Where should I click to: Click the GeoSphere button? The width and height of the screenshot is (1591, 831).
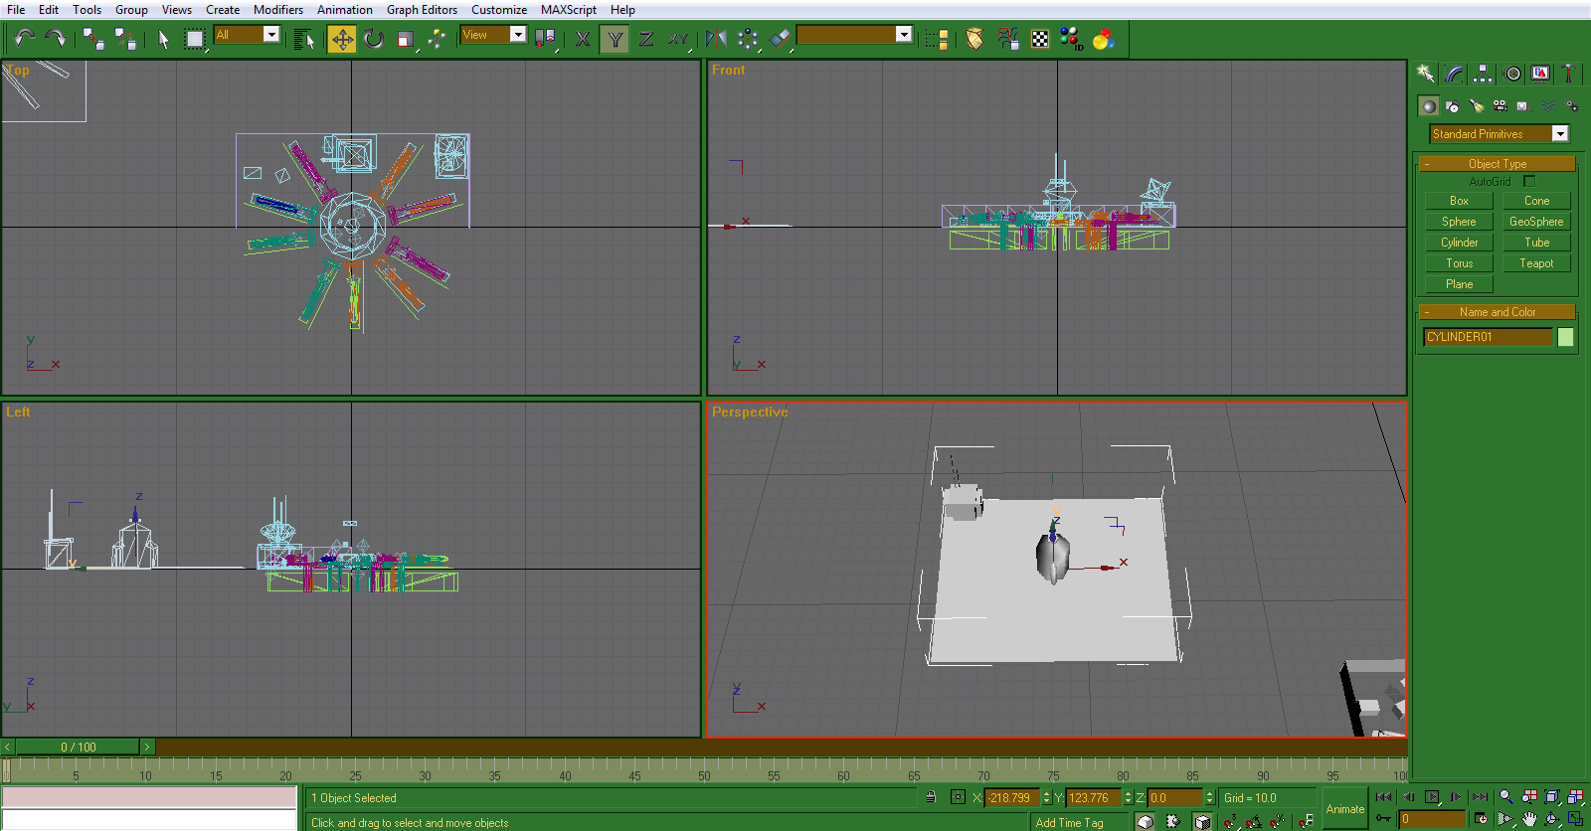click(1535, 222)
